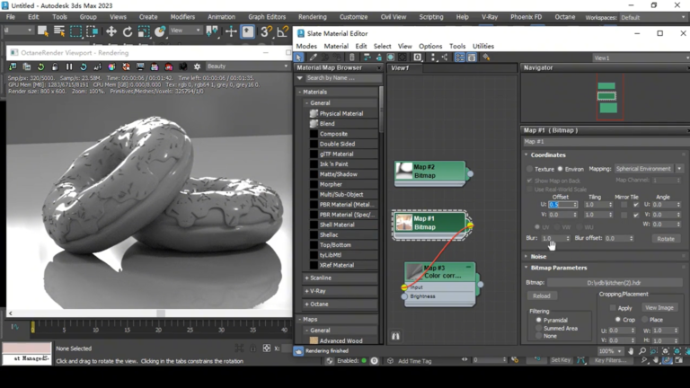
Task: Toggle U Tile checkbox
Action: tap(636, 205)
